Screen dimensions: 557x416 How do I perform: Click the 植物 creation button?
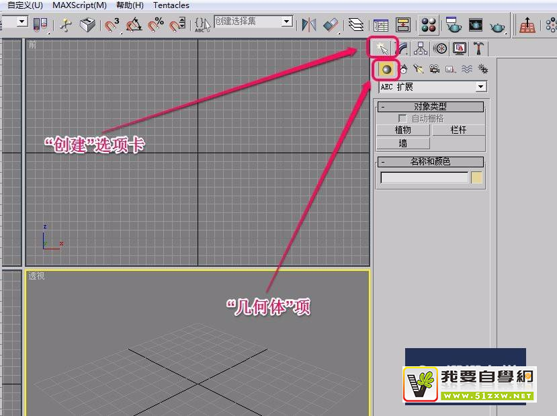click(403, 130)
